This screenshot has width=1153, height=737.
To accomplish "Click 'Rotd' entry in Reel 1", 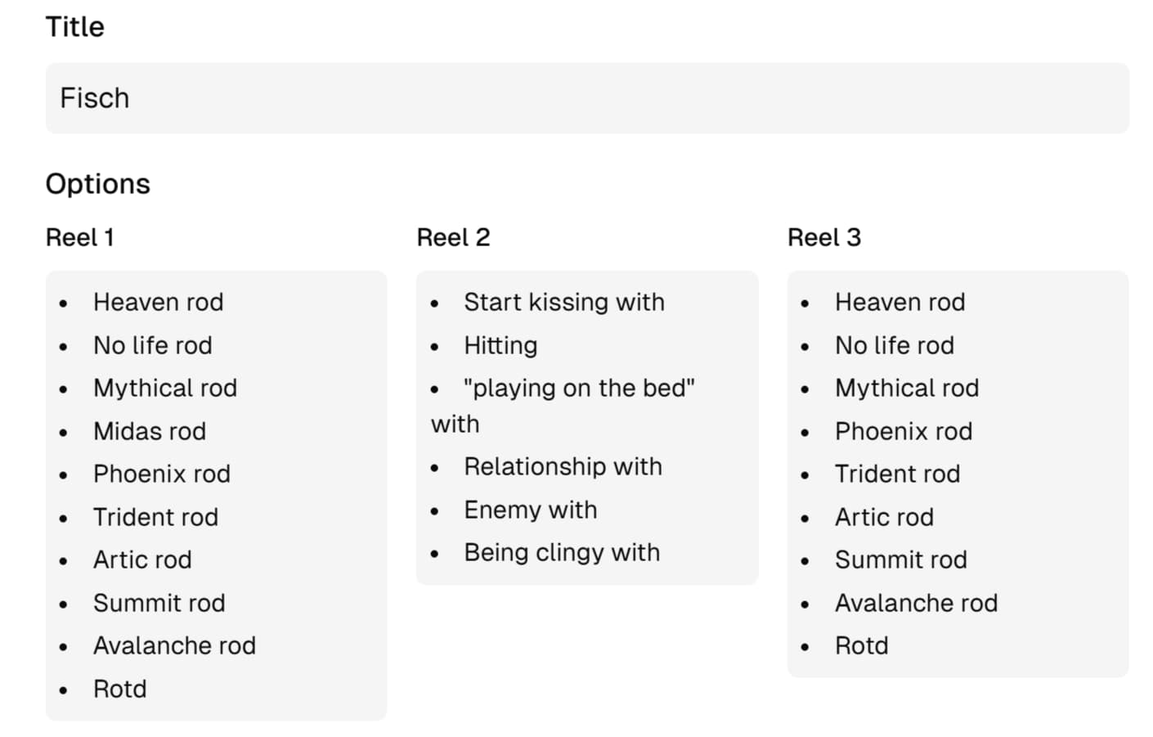I will pos(120,689).
